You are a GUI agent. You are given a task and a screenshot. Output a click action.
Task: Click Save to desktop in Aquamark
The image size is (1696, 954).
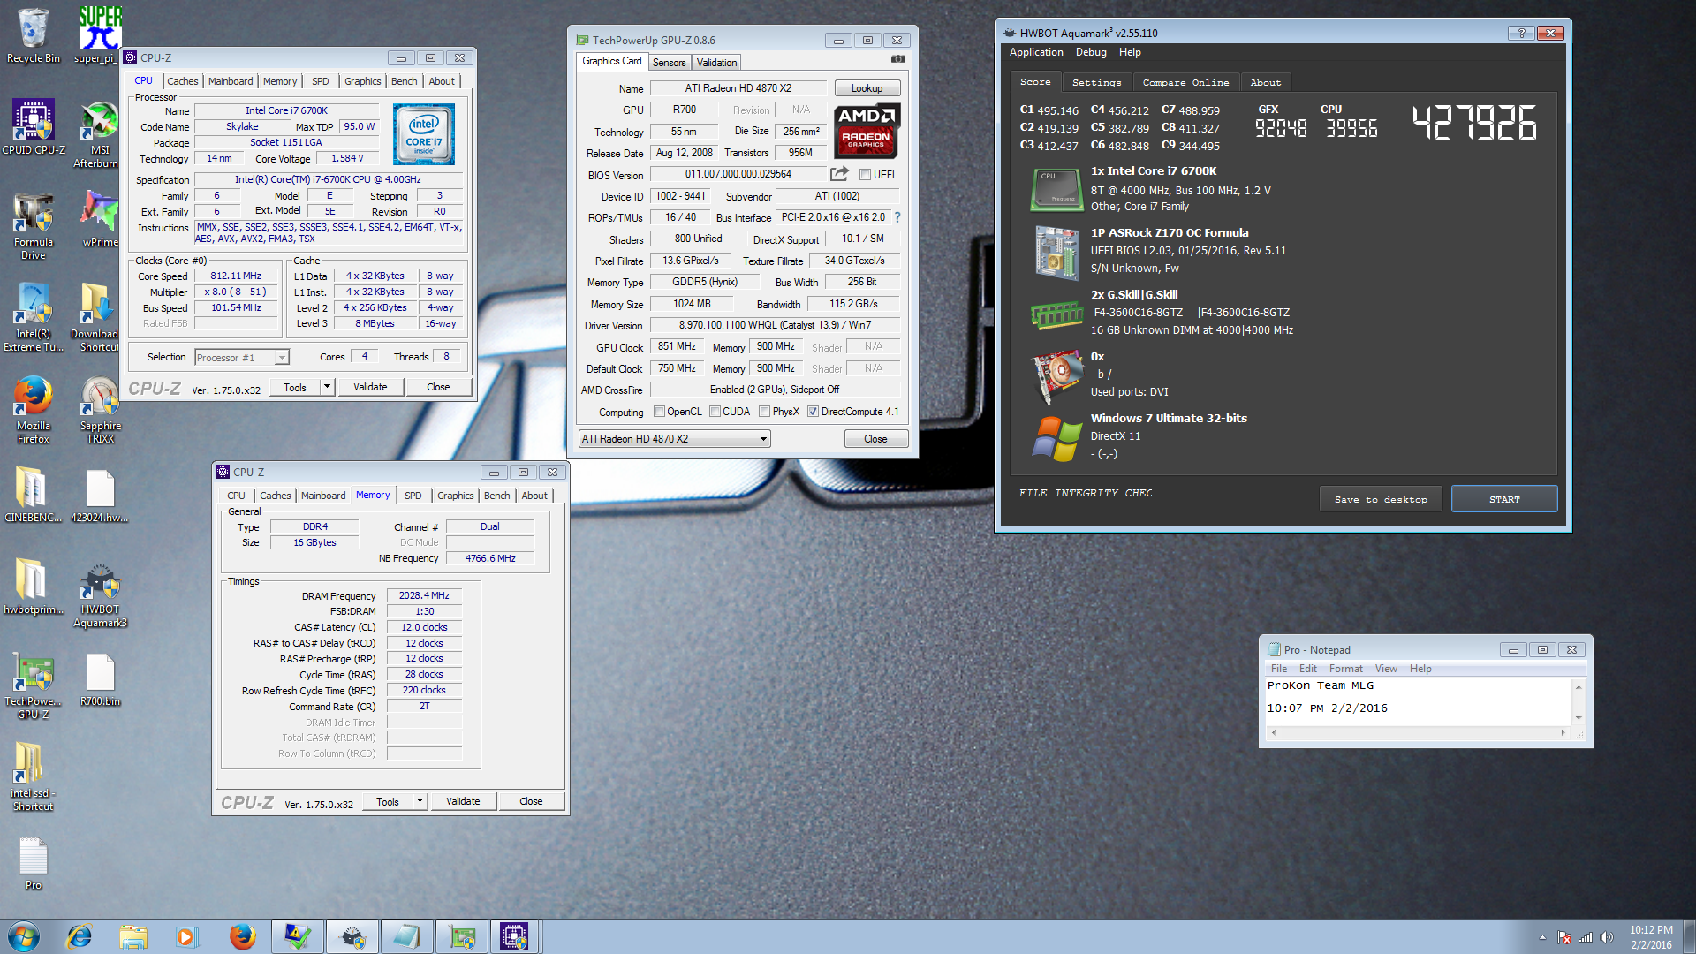(x=1381, y=499)
